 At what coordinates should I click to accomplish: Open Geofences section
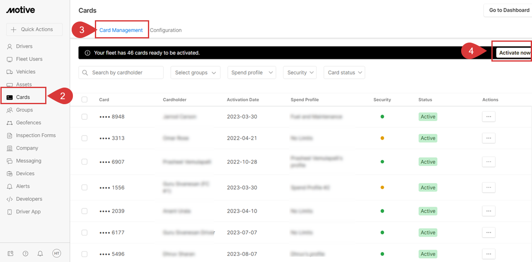[x=29, y=123]
